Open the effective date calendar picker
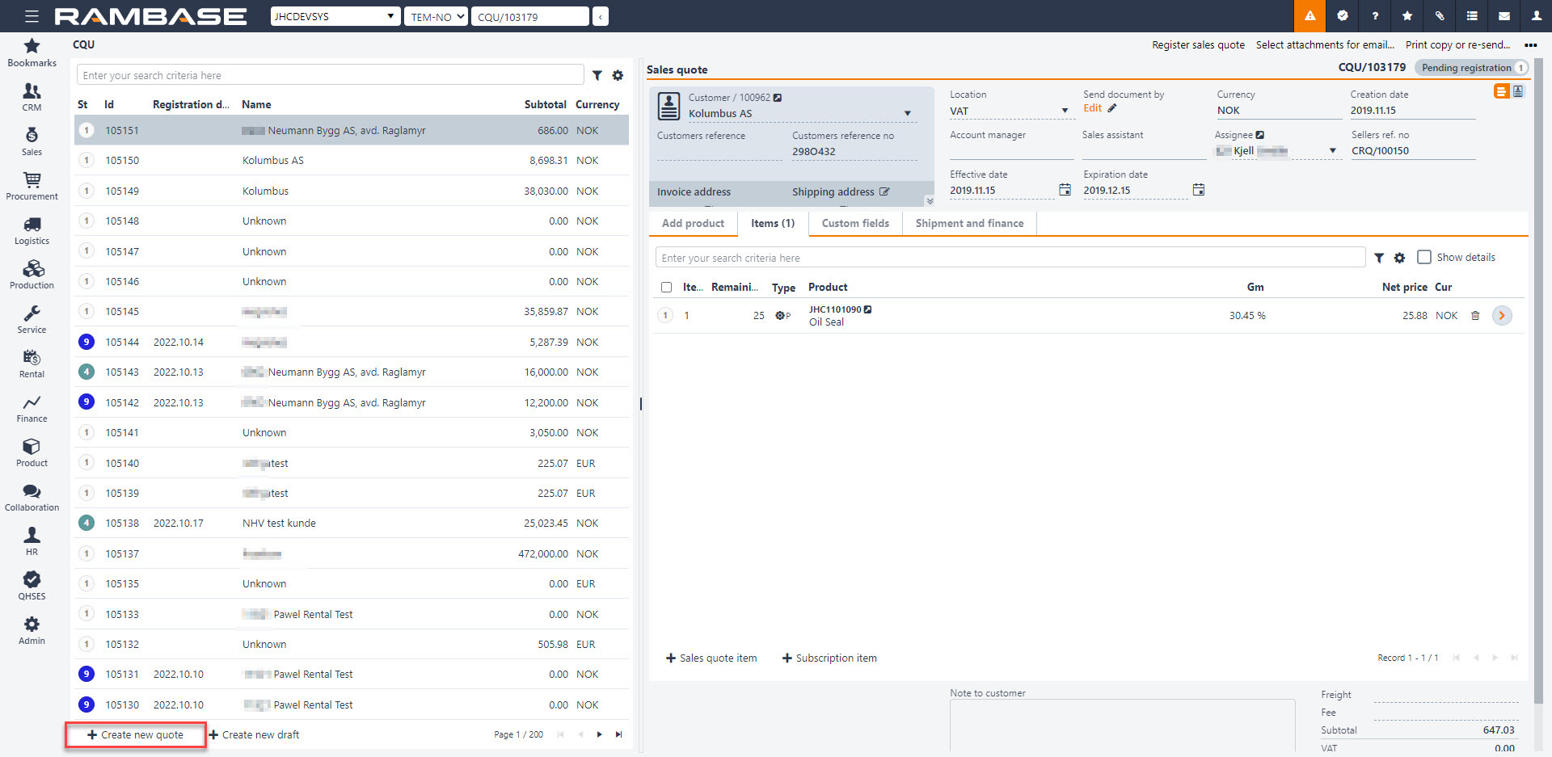Screen dimensions: 1552x757 coord(1065,190)
